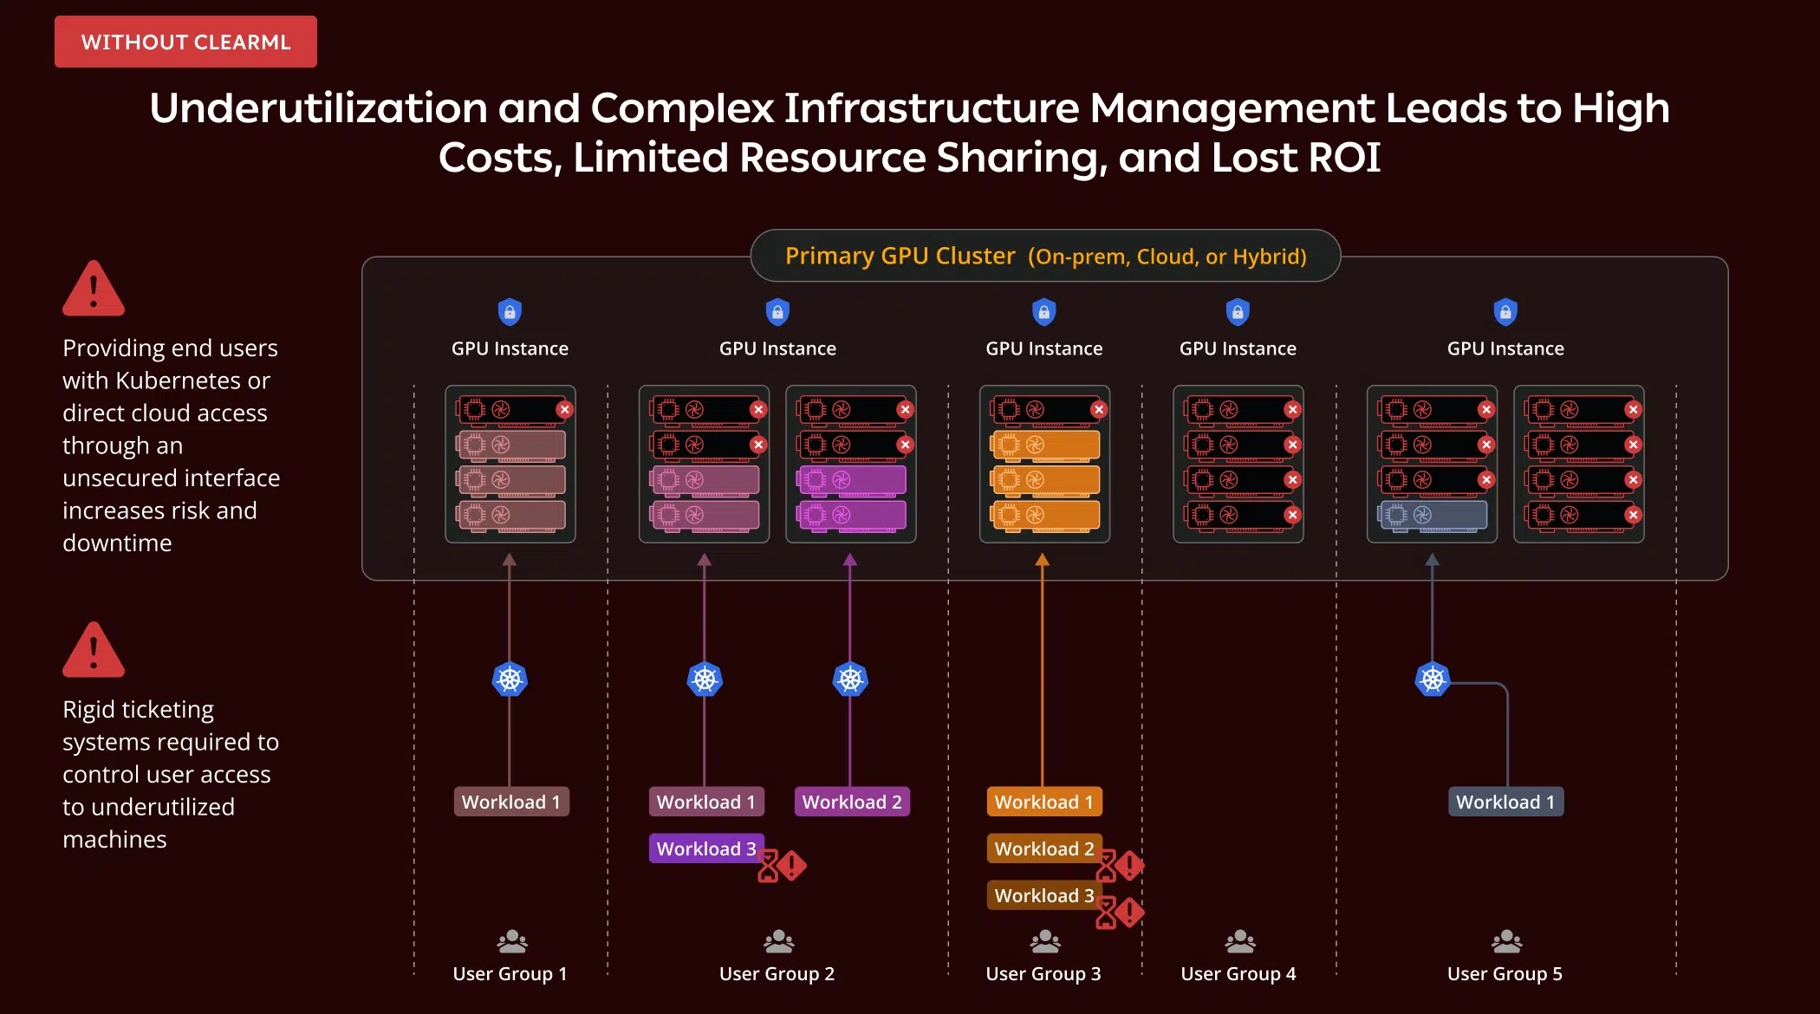
Task: Click the red X on User Group 1's top GPU
Action: click(564, 409)
